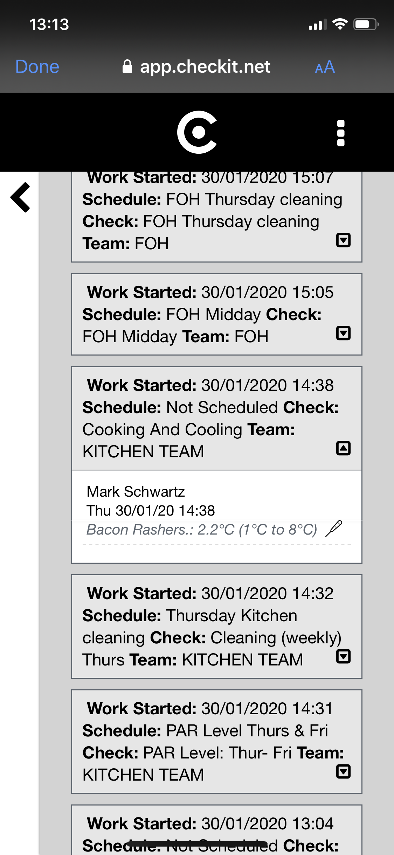Open the AA text size menu
Image resolution: width=394 pixels, height=855 pixels.
[325, 67]
